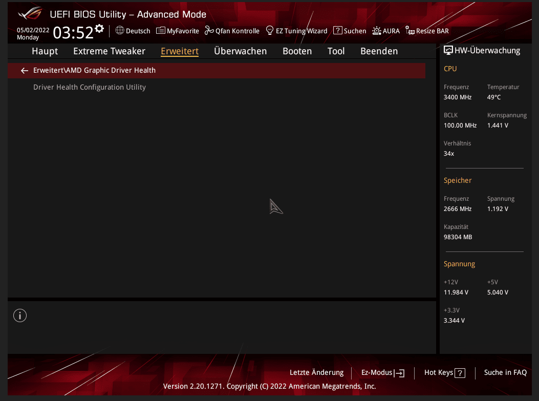Click the Version 2.20.1271 copyright text
This screenshot has width=539, height=401.
(x=269, y=386)
